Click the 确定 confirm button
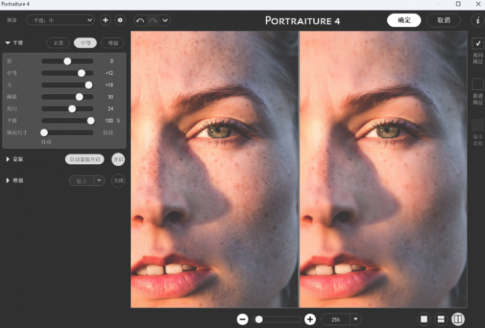Viewport: 485px width, 328px height. click(x=404, y=20)
